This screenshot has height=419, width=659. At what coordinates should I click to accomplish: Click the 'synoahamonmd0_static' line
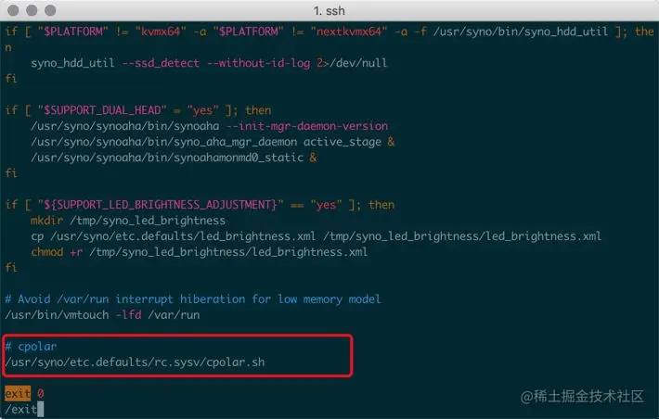[174, 158]
